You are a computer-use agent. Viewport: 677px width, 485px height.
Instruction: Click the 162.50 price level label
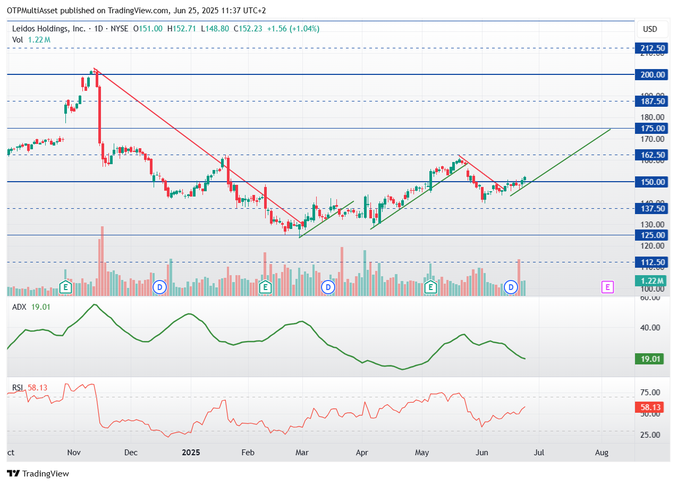(x=651, y=155)
